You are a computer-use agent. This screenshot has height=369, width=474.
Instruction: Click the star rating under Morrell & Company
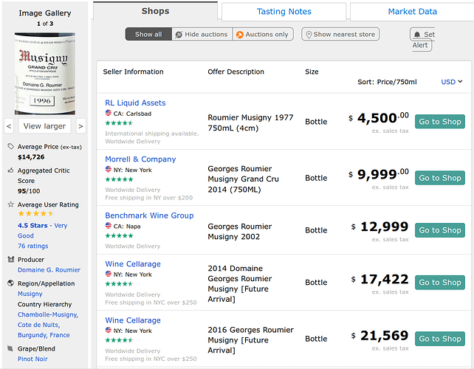click(119, 179)
